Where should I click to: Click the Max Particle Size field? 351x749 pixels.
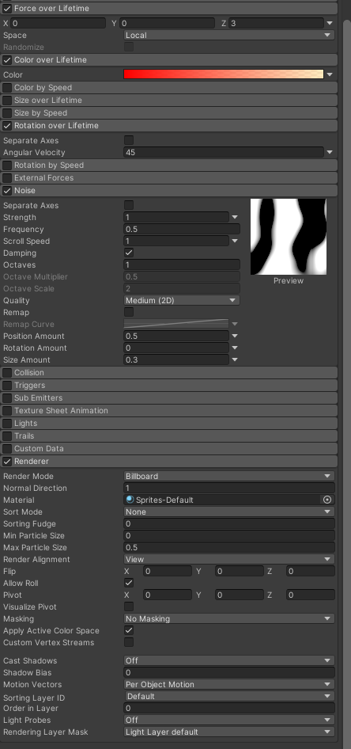(229, 547)
